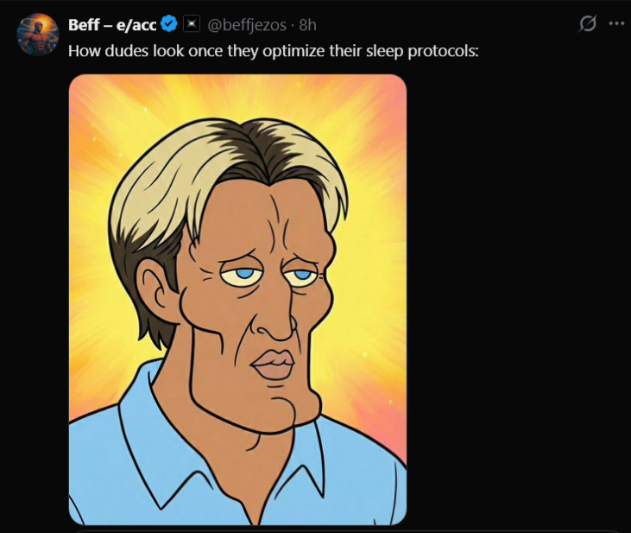Screen dimensions: 631x533
Task: Click the square affiliation badge beside the checkmark
Action: 192,24
